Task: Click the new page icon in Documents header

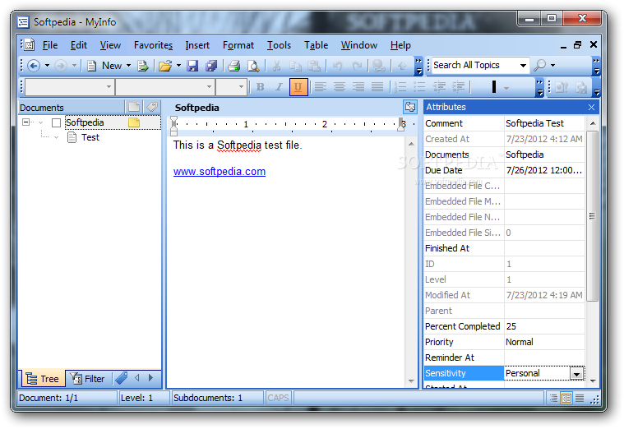Action: [134, 107]
